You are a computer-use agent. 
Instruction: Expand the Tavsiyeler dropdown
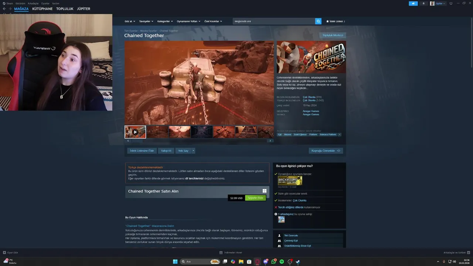click(x=146, y=21)
